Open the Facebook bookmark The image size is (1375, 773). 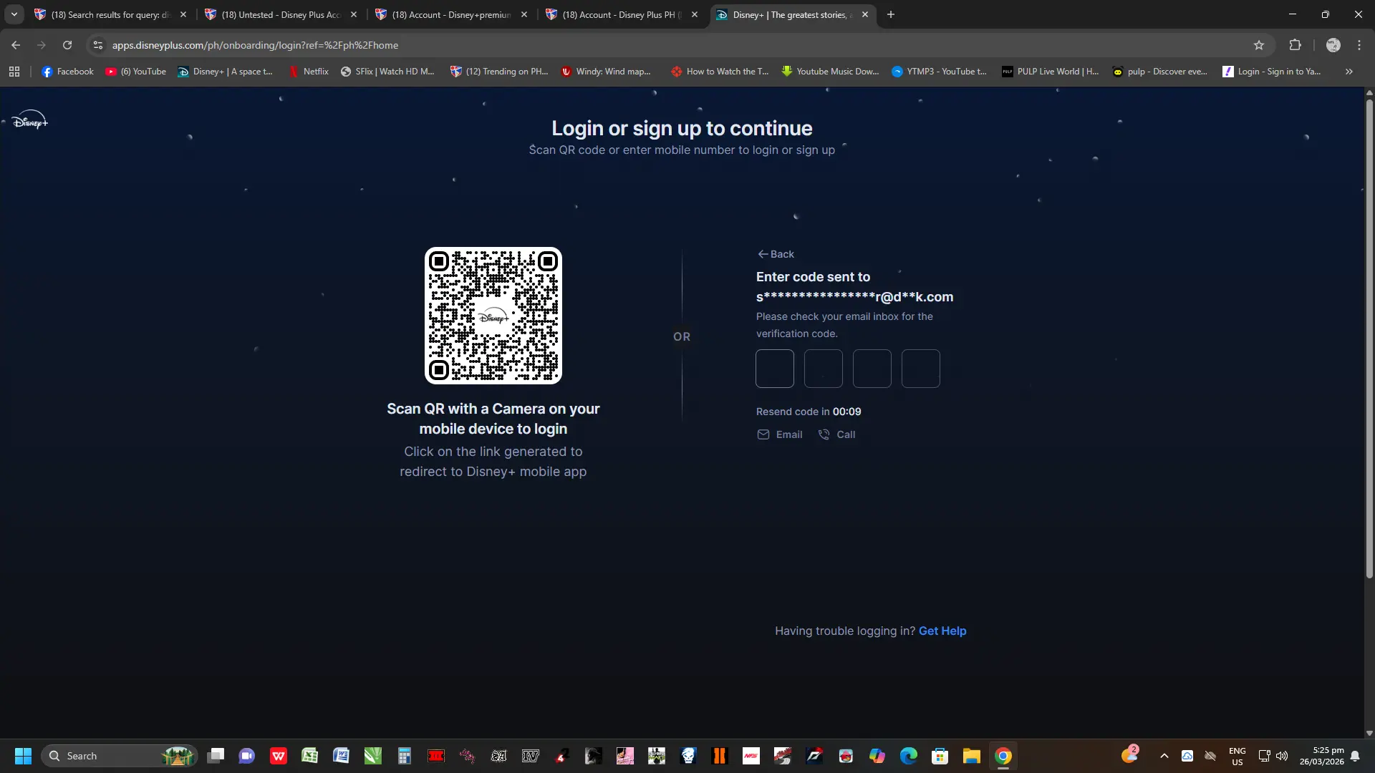tap(67, 72)
